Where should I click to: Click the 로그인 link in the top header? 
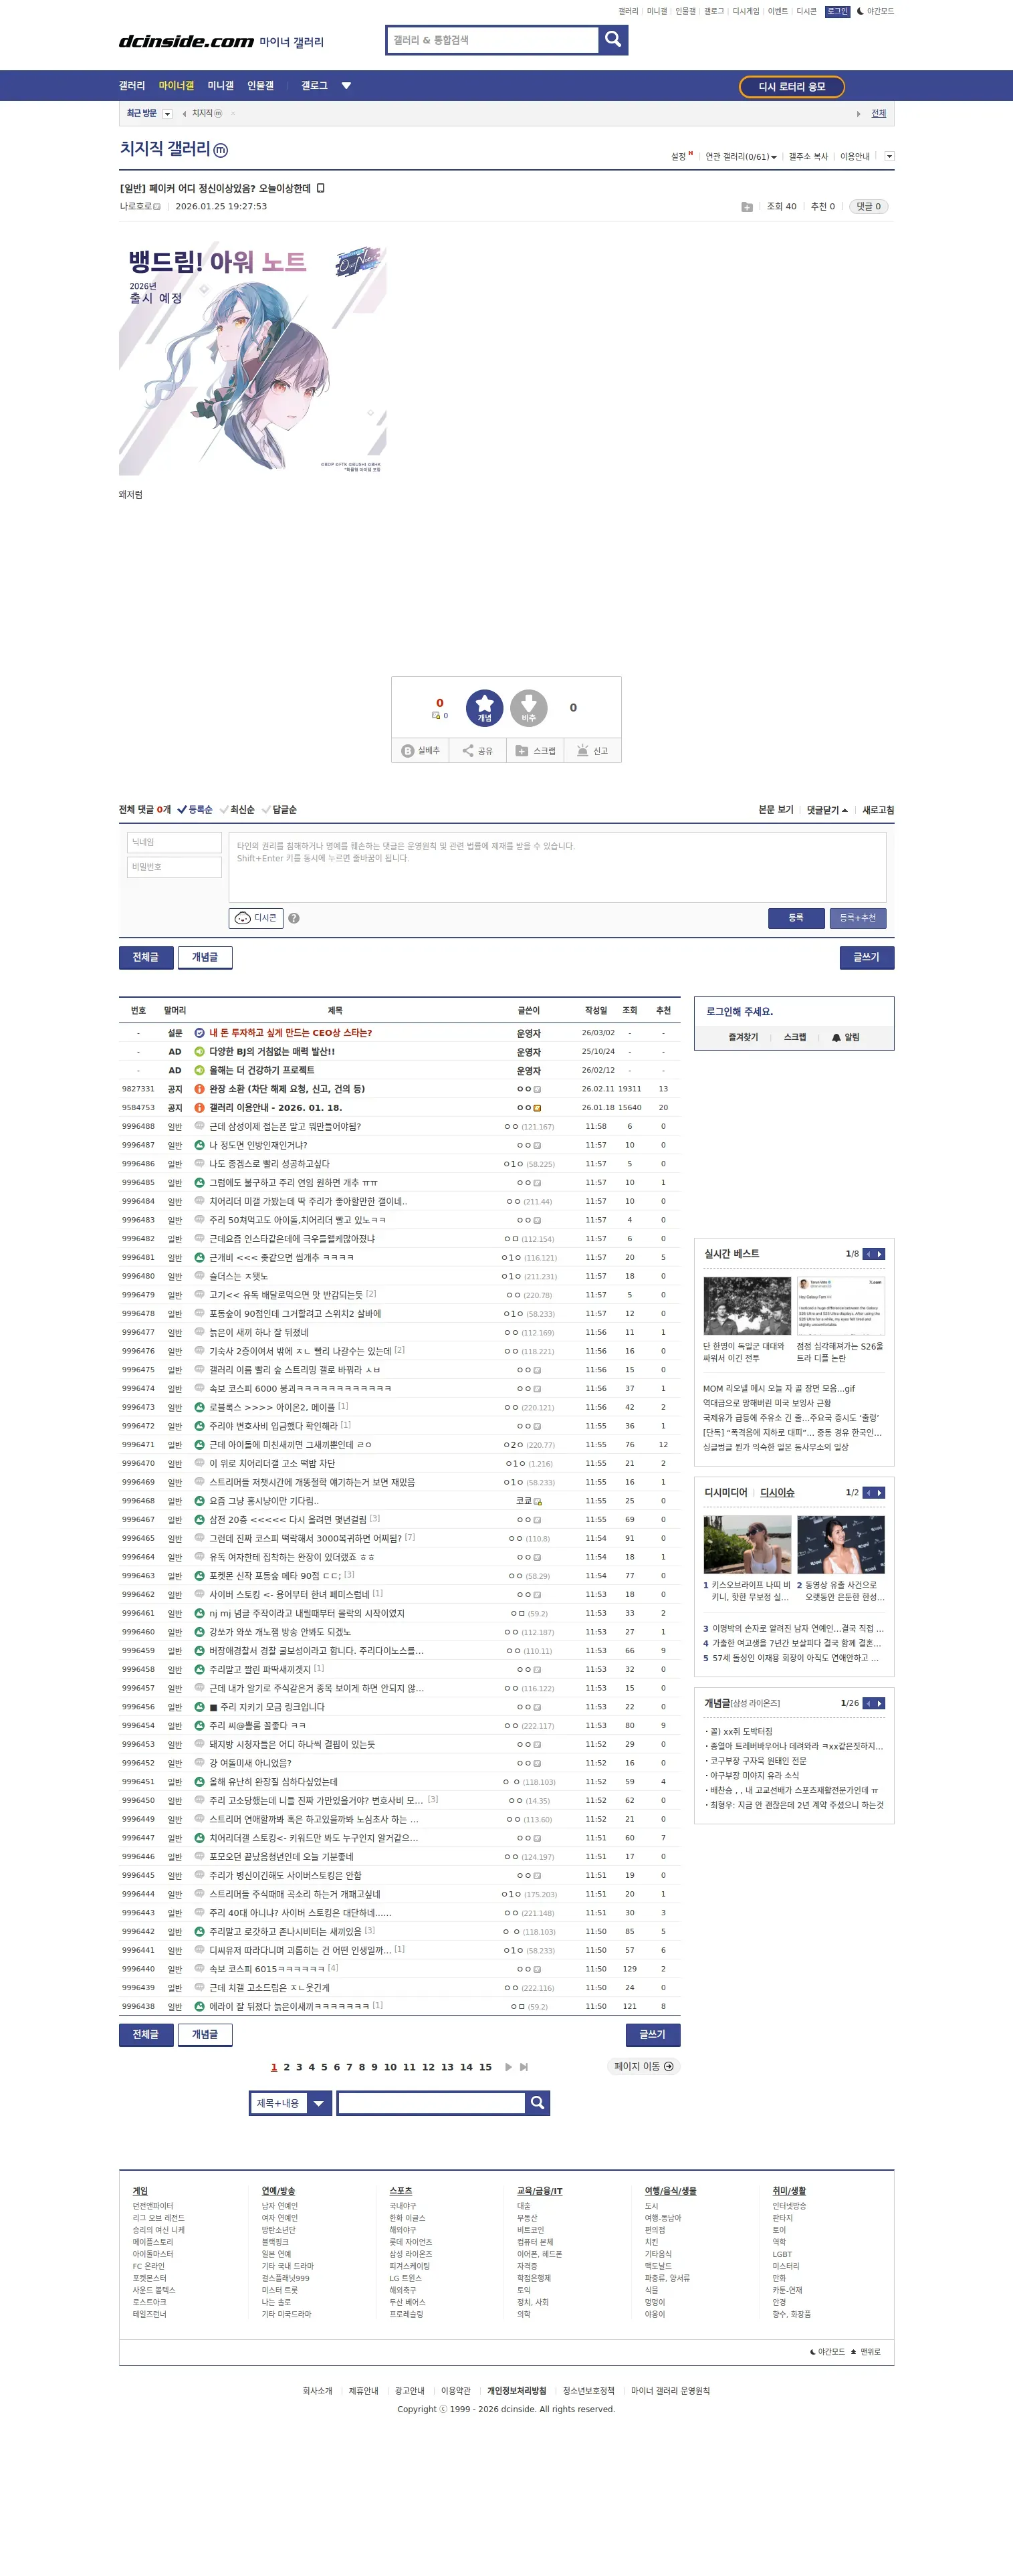837,11
